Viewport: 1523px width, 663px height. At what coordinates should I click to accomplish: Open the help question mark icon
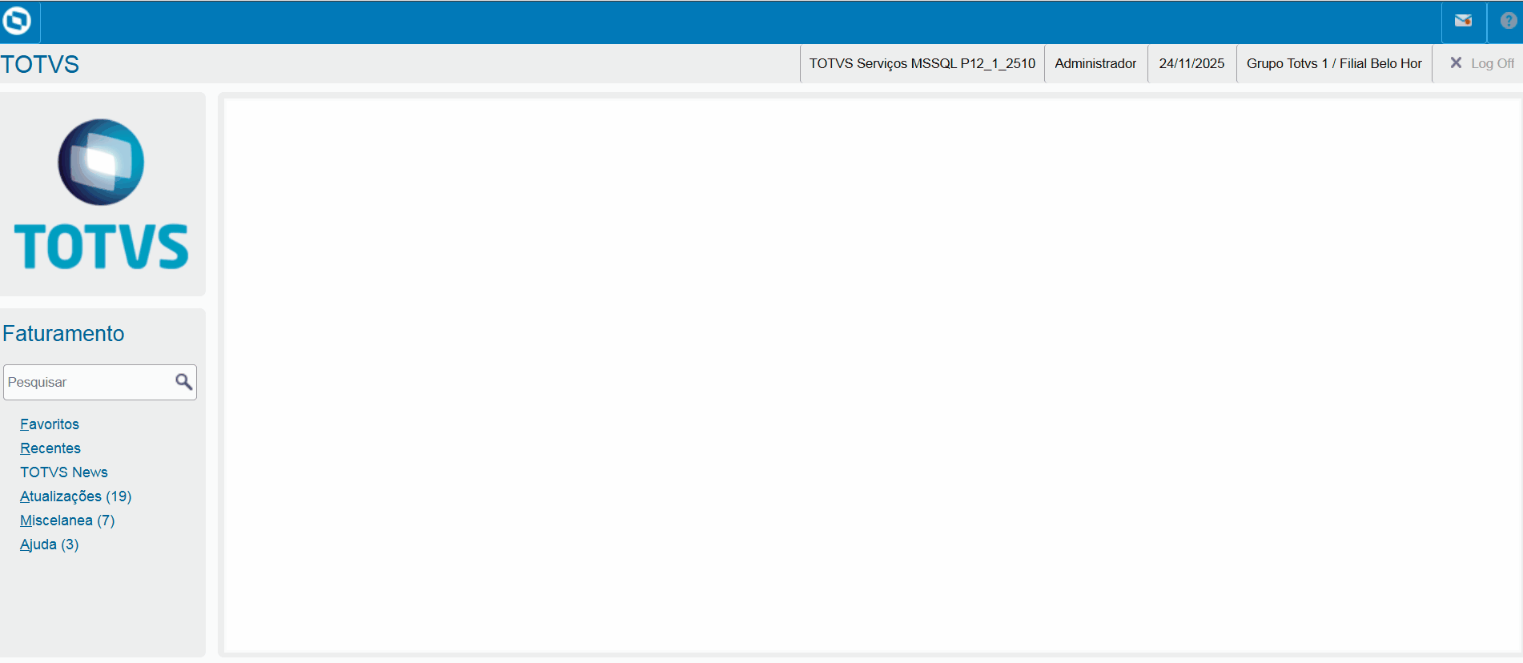(x=1509, y=21)
